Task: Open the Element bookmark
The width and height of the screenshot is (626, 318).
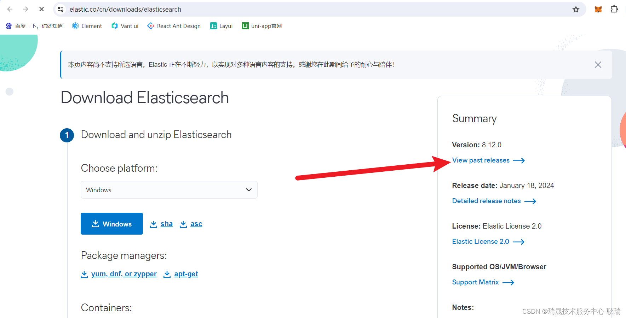Action: (87, 26)
